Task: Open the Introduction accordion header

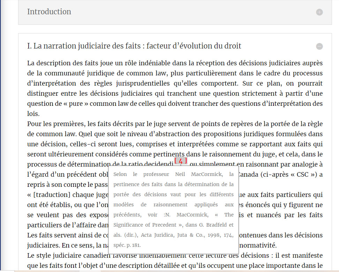Action: [x=49, y=12]
